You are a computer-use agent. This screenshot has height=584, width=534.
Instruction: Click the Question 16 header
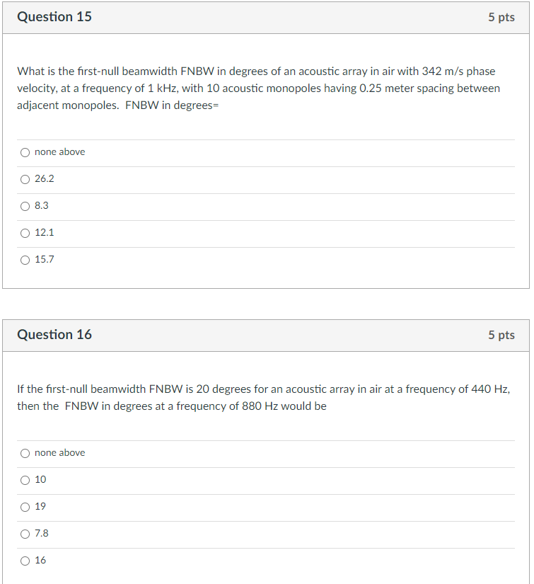coord(54,334)
